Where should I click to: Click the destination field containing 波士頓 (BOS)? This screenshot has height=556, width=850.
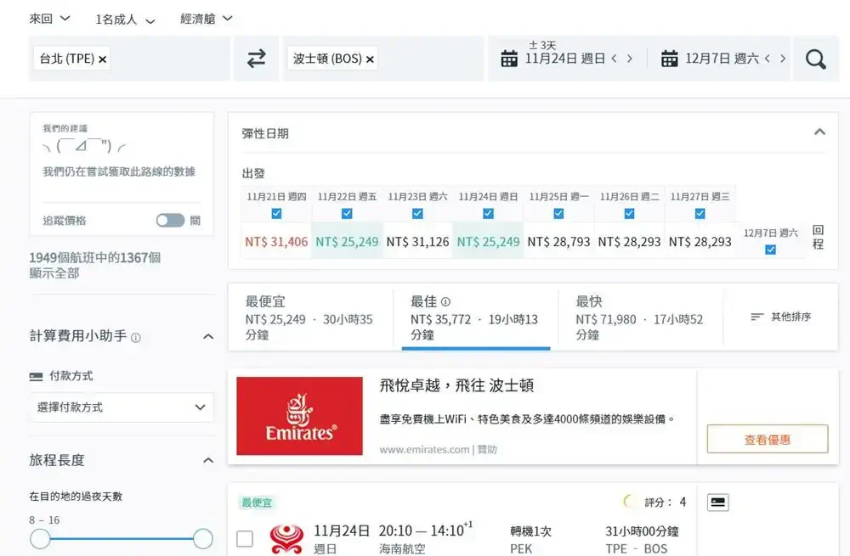click(383, 59)
